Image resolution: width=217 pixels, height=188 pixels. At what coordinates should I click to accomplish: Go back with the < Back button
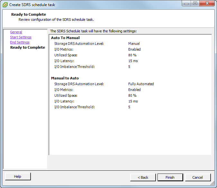143,177
